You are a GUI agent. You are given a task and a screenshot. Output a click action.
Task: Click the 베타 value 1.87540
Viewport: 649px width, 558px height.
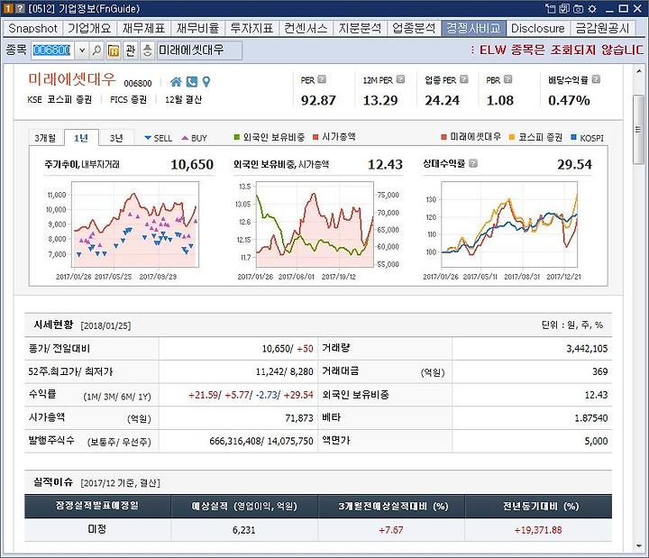[591, 418]
